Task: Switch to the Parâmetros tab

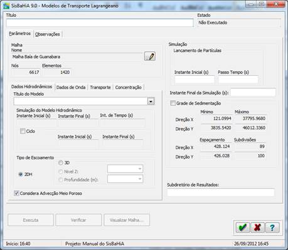Action: click(19, 33)
